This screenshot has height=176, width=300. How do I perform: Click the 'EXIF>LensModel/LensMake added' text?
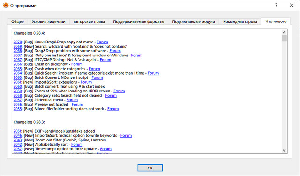click(65, 131)
